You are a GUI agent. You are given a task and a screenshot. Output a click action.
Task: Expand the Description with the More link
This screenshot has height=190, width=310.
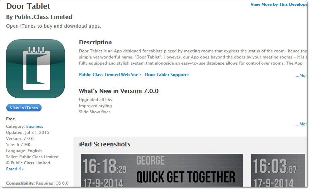[301, 75]
